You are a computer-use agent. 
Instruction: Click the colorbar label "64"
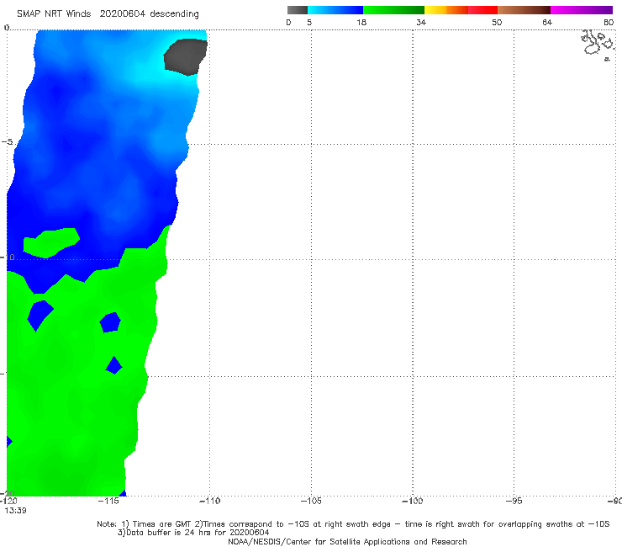[x=547, y=23]
